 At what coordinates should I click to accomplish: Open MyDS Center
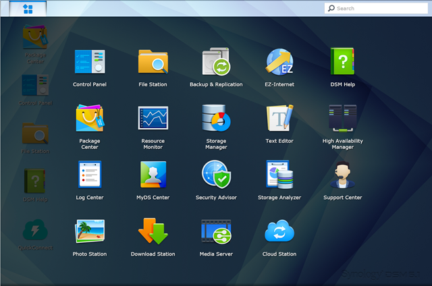click(153, 175)
